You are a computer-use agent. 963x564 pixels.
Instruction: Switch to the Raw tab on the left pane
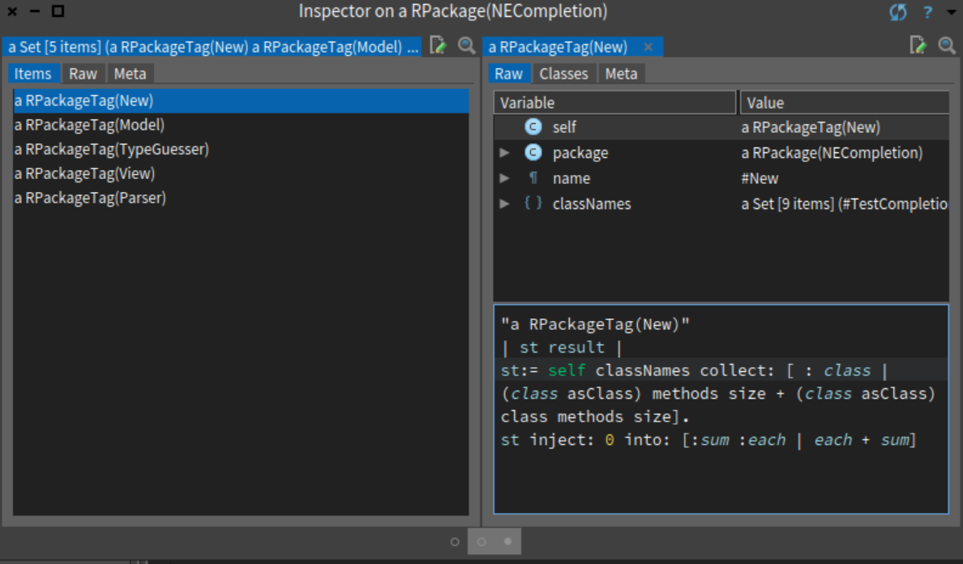click(83, 73)
